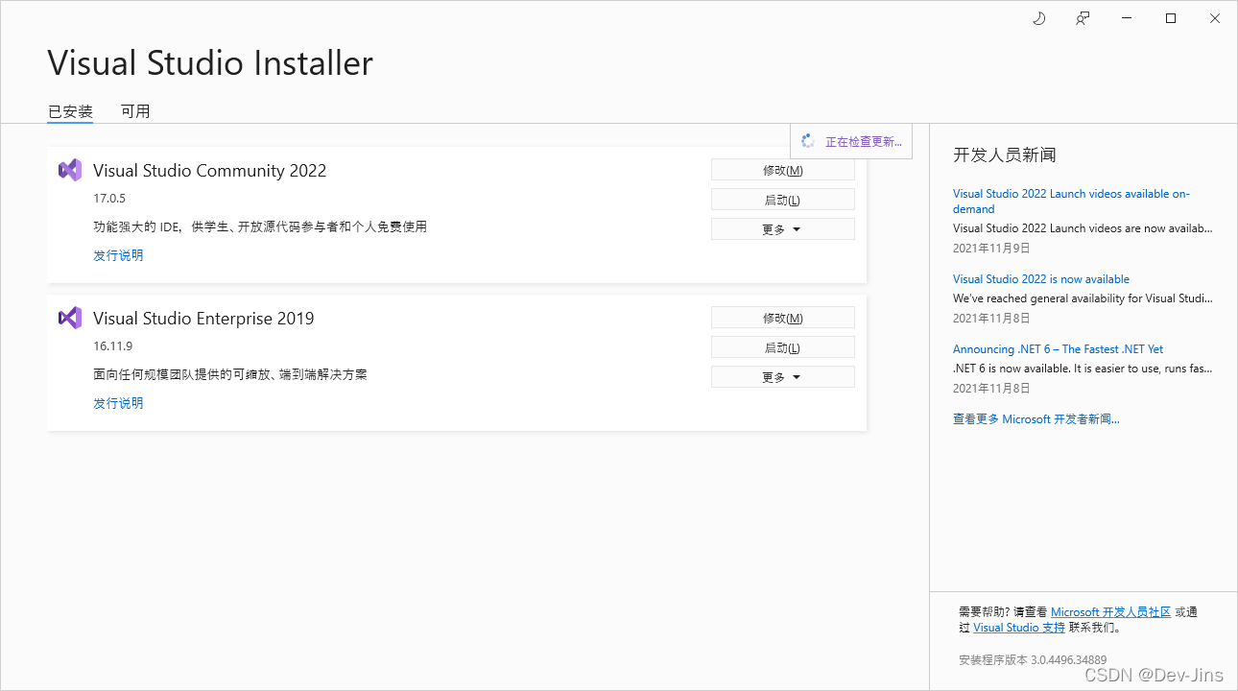Toggle the dark theme moon icon
This screenshot has width=1238, height=691.
click(1038, 18)
